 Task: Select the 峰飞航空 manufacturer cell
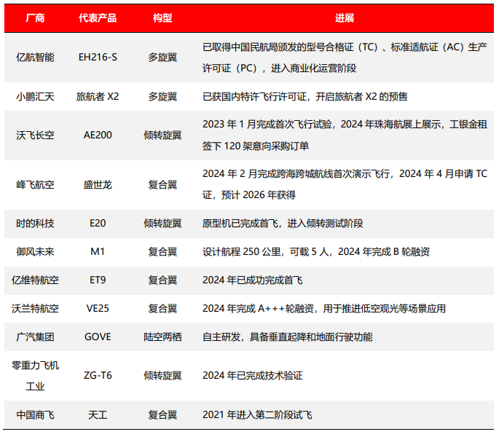[x=35, y=185]
